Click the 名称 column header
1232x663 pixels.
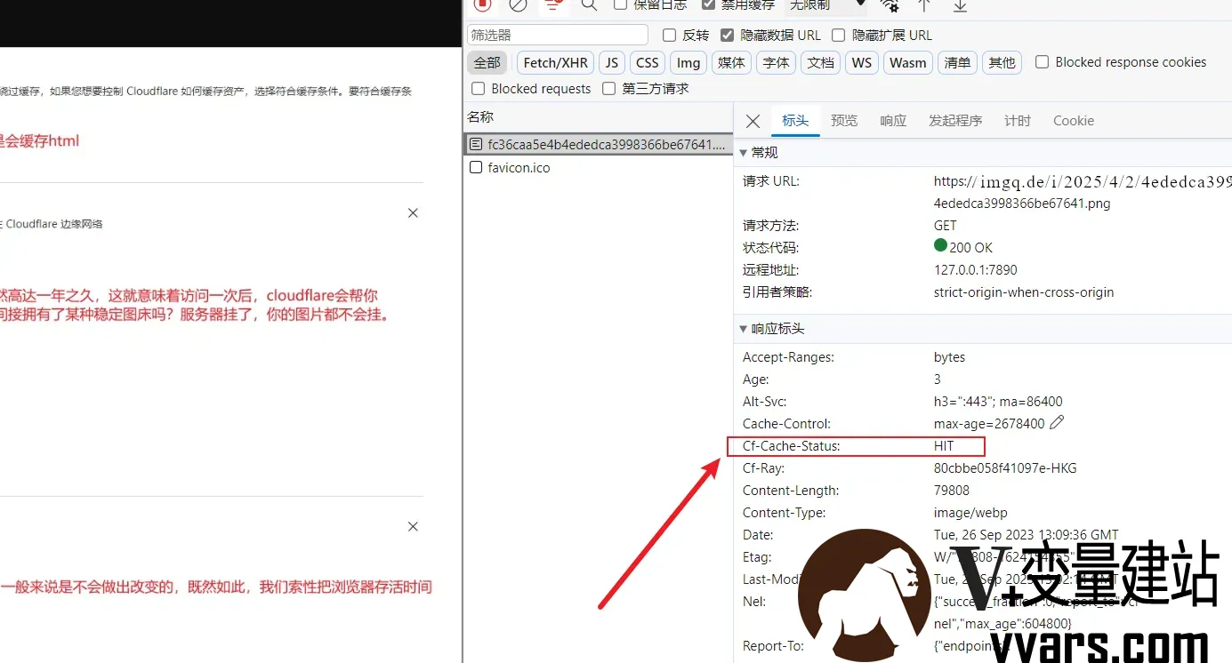[480, 117]
